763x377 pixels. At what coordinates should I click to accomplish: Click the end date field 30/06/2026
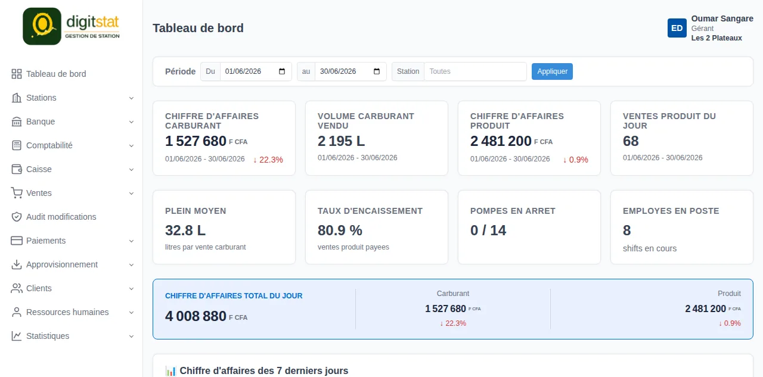click(x=351, y=71)
